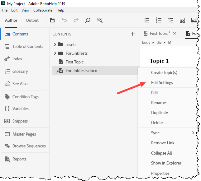This screenshot has width=201, height=181.
Task: Open the Table of Contents panel
Action: pyautogui.click(x=28, y=46)
